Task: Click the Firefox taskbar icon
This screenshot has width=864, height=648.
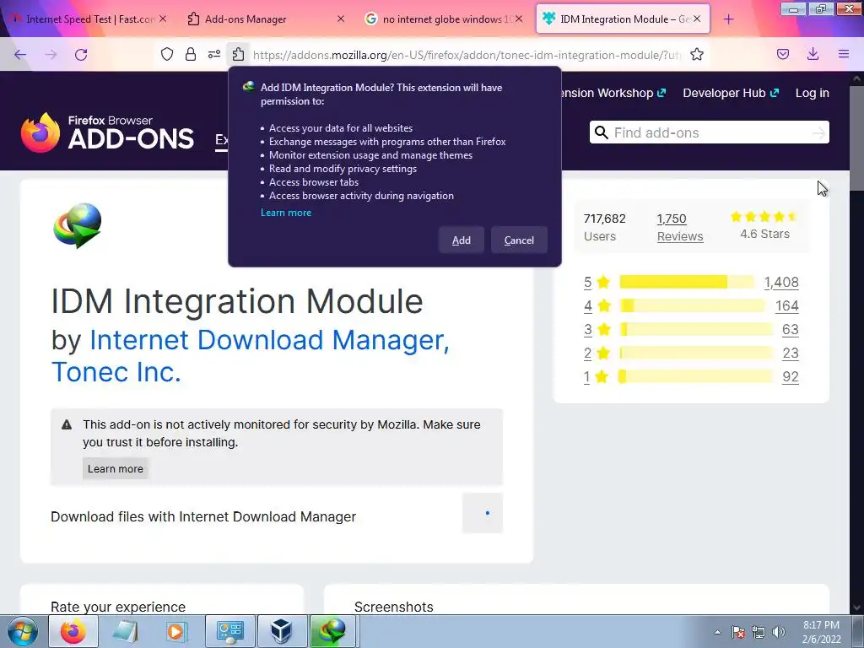Action: (73, 631)
